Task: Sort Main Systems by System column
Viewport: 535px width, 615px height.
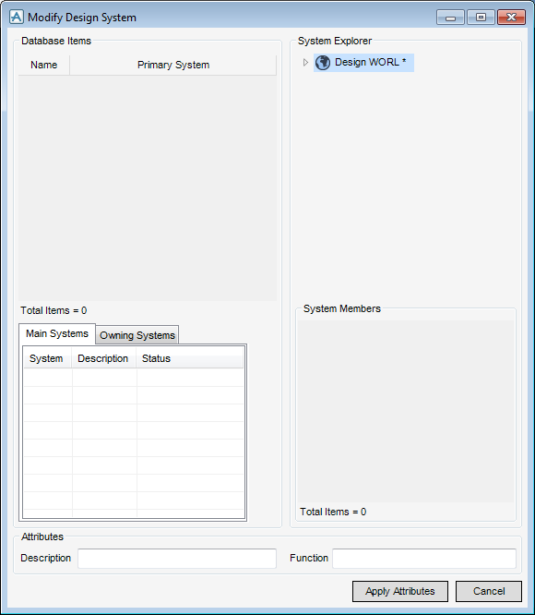Action: (47, 358)
